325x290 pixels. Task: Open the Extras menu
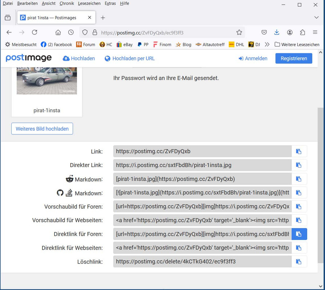pos(110,3)
